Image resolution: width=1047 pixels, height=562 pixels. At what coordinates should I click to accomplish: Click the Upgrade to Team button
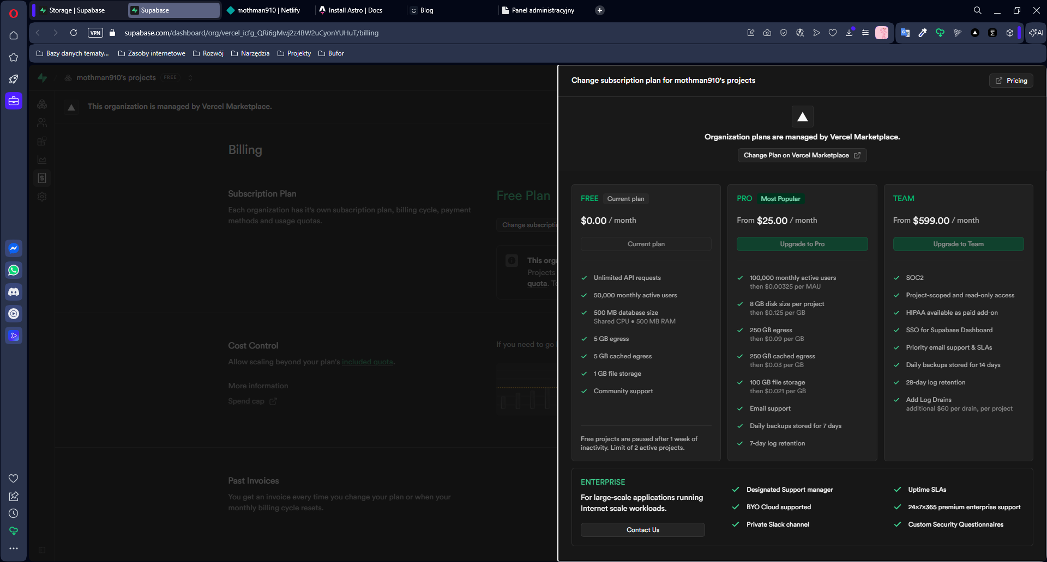[x=958, y=244]
